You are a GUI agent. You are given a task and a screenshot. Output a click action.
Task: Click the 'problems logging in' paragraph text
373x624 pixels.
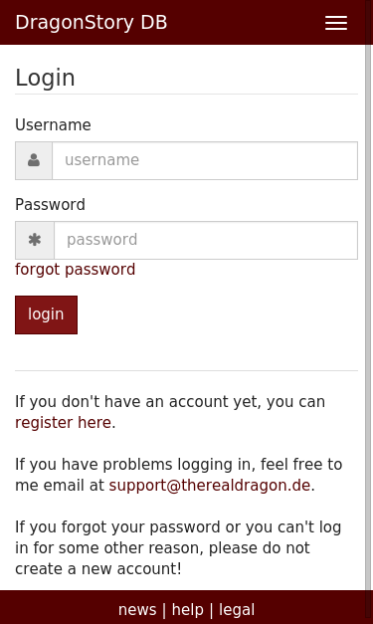(x=179, y=475)
